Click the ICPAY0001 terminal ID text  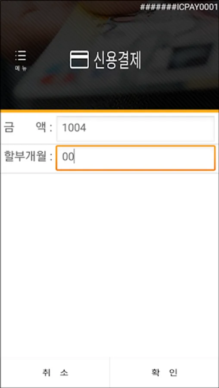pos(197,7)
